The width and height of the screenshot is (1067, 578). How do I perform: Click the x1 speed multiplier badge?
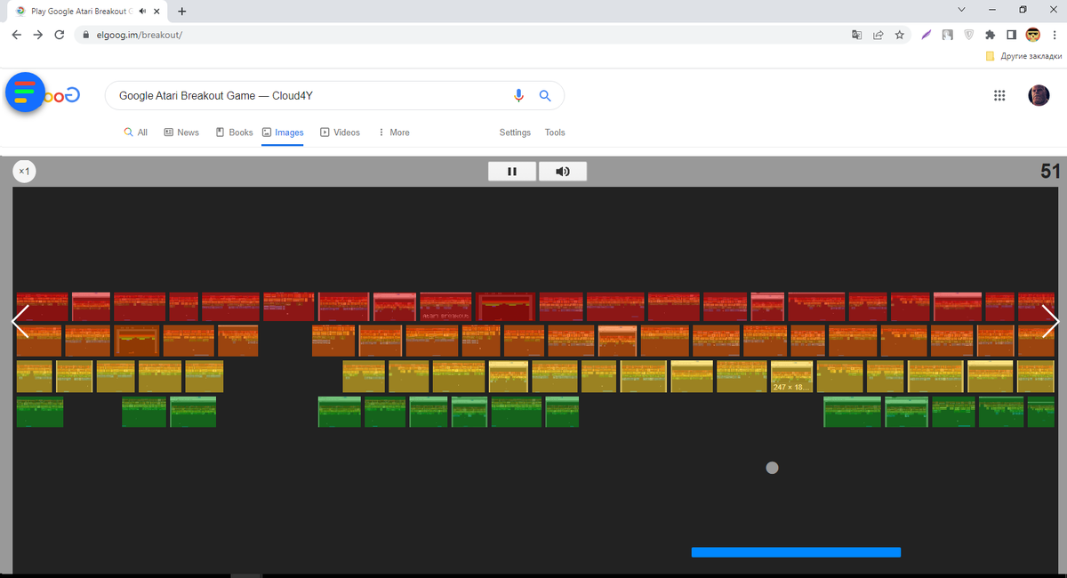[x=25, y=171]
